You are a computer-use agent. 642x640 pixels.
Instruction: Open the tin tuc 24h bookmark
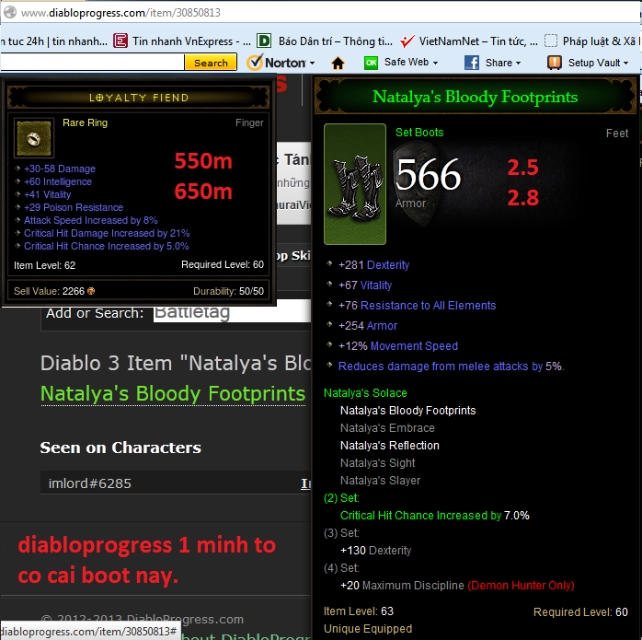click(53, 41)
